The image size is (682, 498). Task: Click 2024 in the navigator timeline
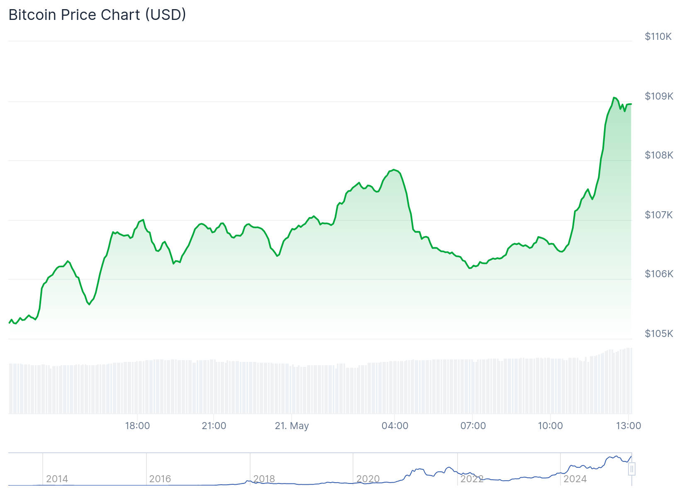pos(575,479)
